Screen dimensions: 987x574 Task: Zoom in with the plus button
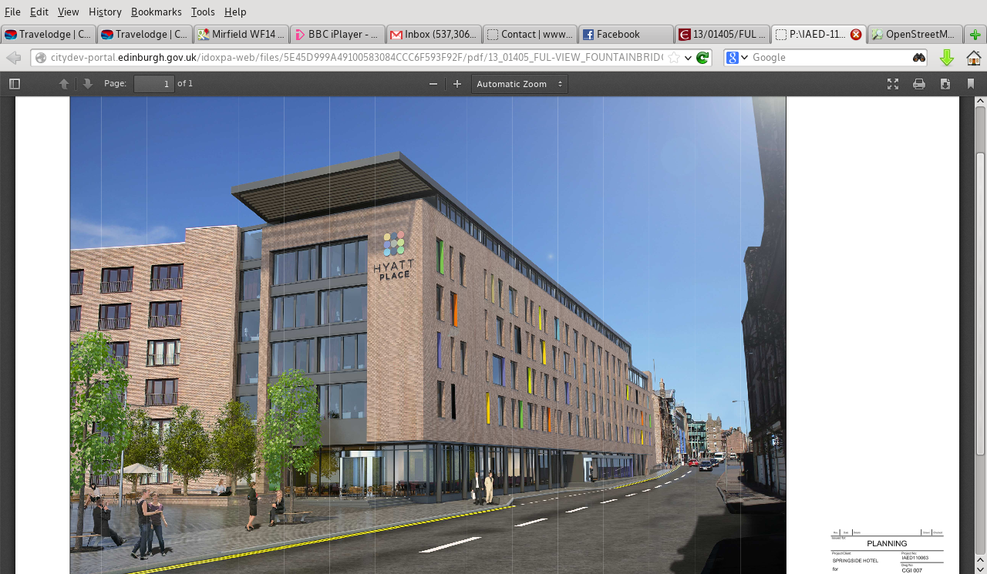click(x=457, y=84)
